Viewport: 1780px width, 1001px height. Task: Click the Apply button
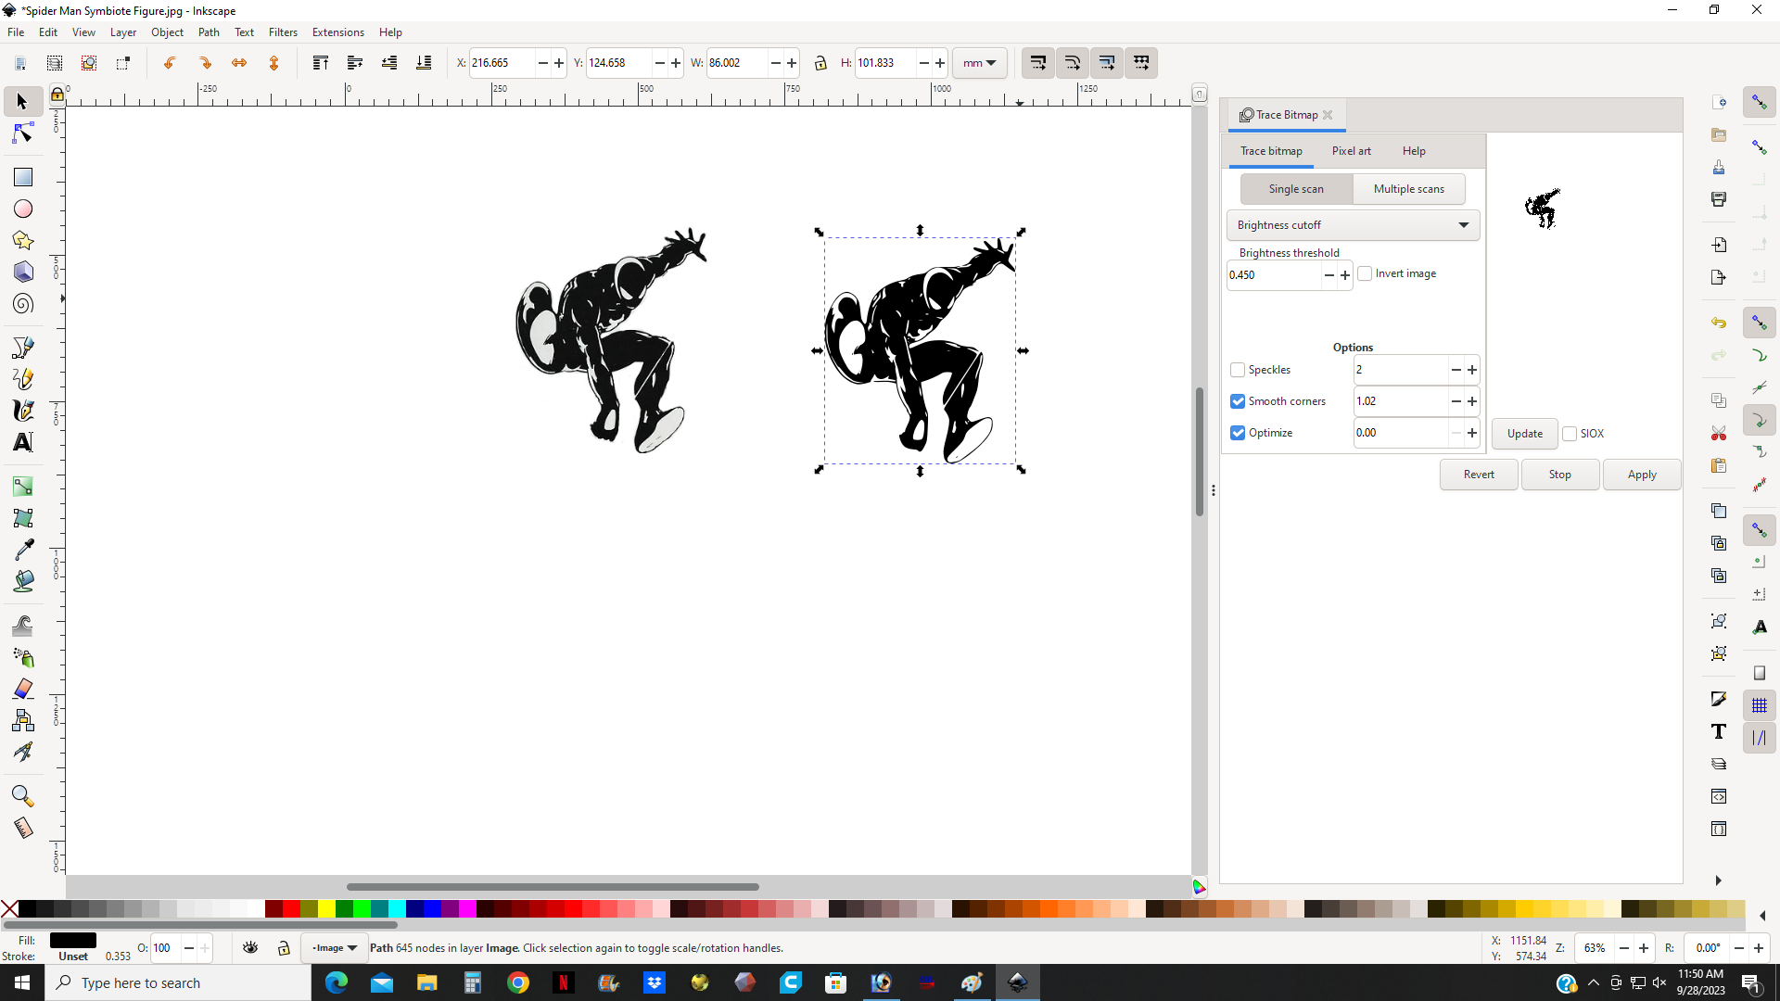(1641, 475)
